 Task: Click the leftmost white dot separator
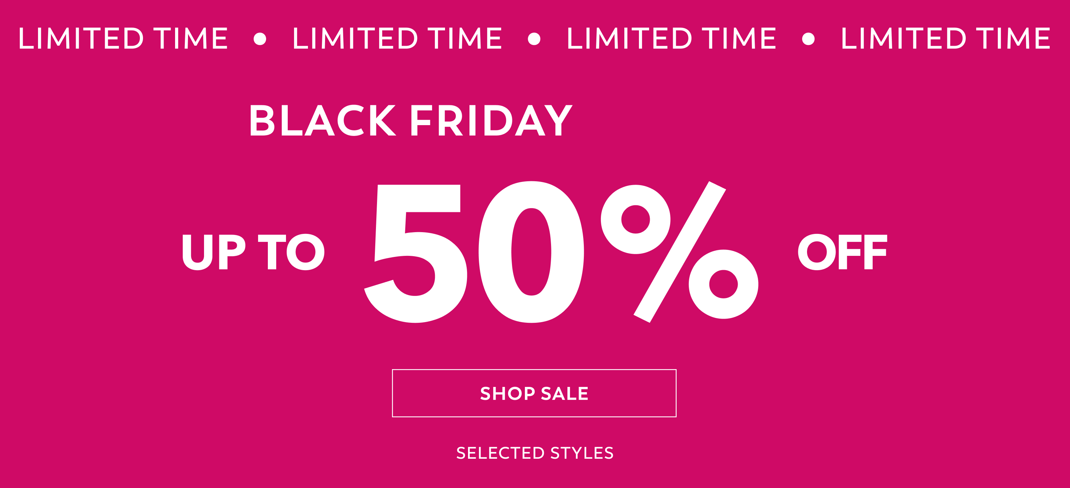click(260, 39)
